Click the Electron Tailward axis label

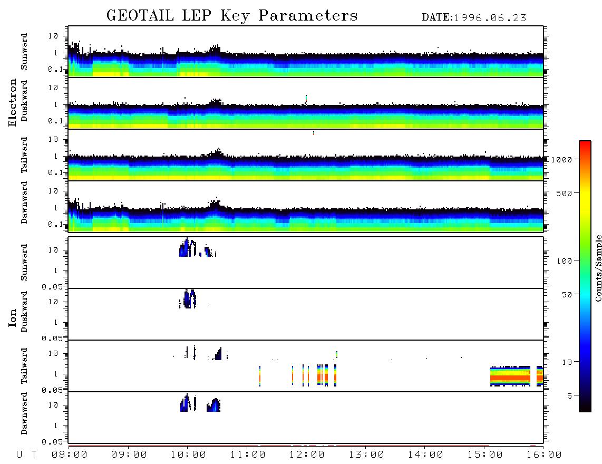tap(24, 155)
